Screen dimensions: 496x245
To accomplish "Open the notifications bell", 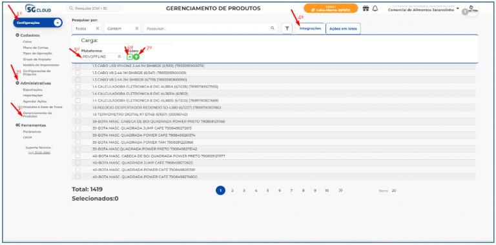I will click(375, 8).
